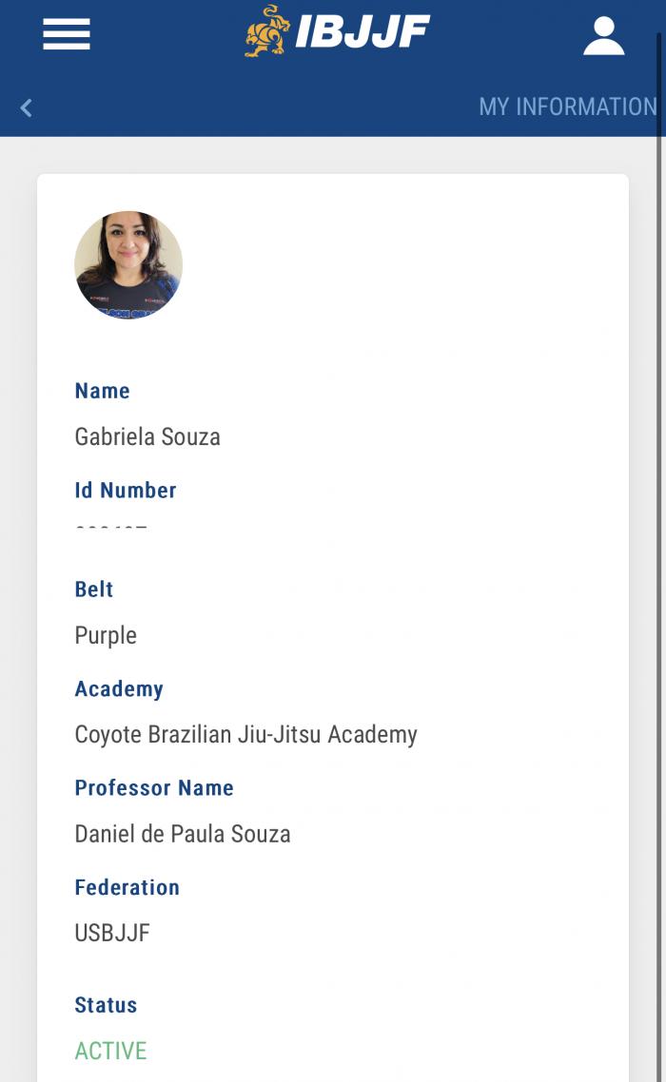Click the Name field label
The height and width of the screenshot is (1082, 666).
[x=102, y=391]
